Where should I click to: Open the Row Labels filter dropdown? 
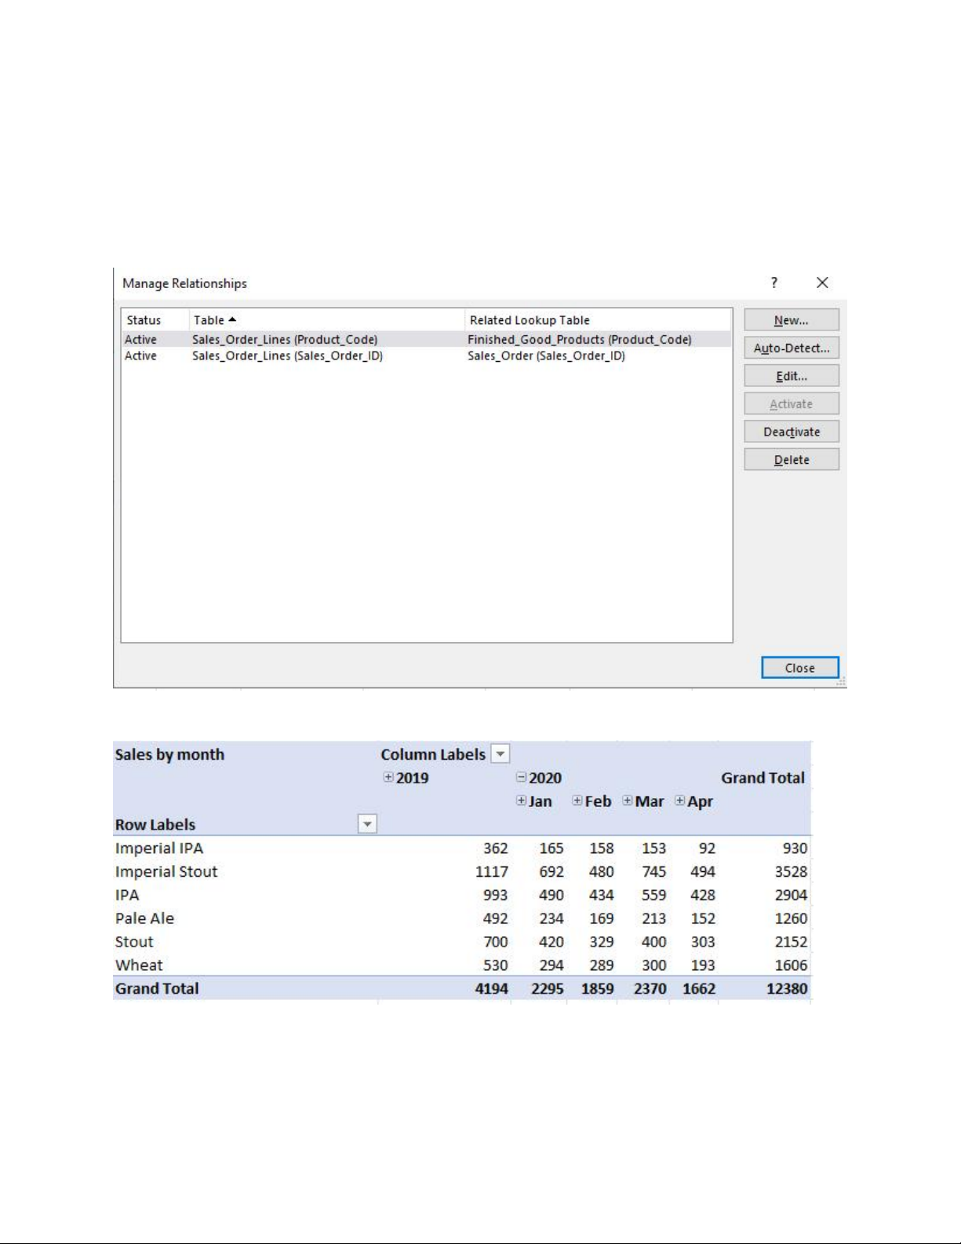(367, 824)
